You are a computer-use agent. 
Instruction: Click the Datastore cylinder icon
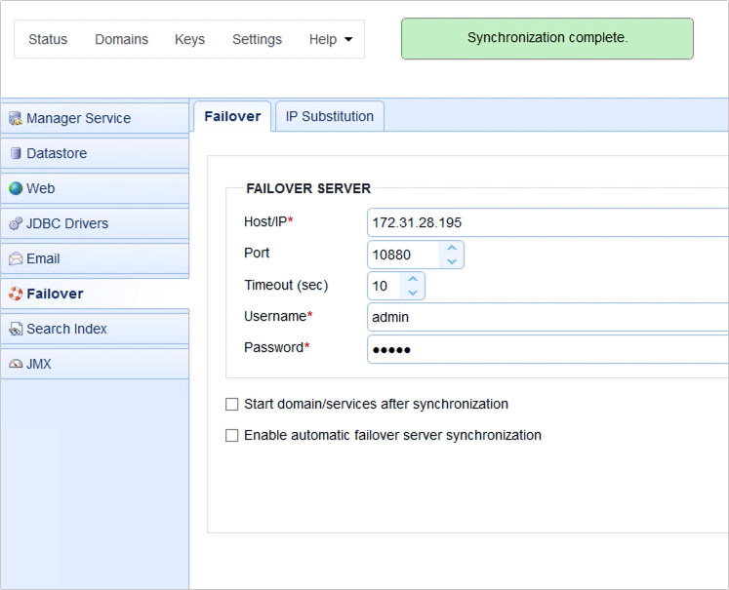pos(15,154)
